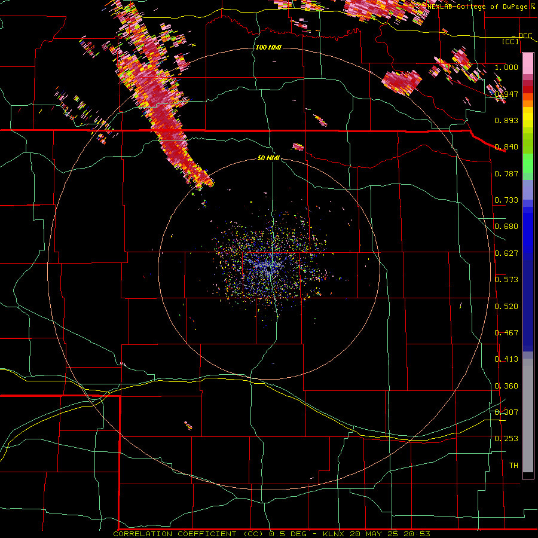This screenshot has width=538, height=538.
Task: Click the DCC text near top right
Action: 525,35
